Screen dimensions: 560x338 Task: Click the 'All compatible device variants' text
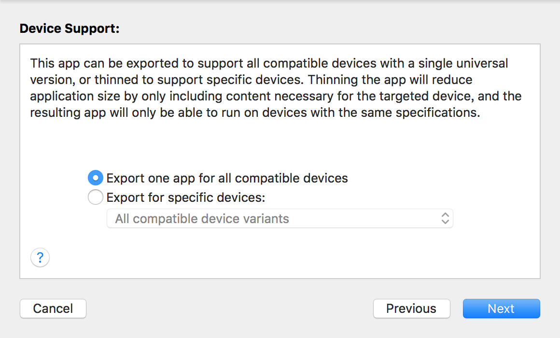click(202, 219)
